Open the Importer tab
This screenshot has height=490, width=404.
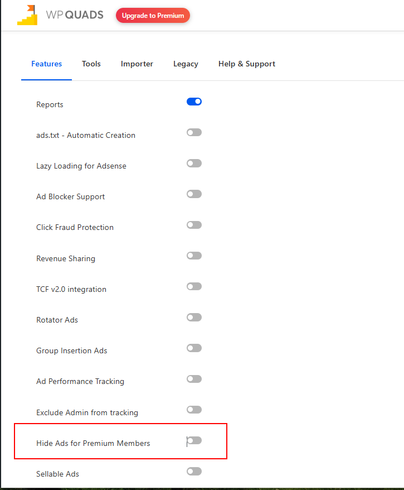pyautogui.click(x=137, y=64)
